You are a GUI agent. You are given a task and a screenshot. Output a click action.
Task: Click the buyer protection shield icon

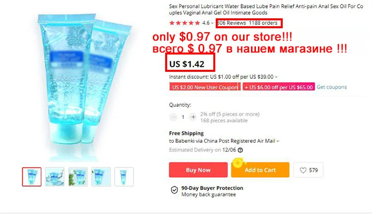click(175, 190)
